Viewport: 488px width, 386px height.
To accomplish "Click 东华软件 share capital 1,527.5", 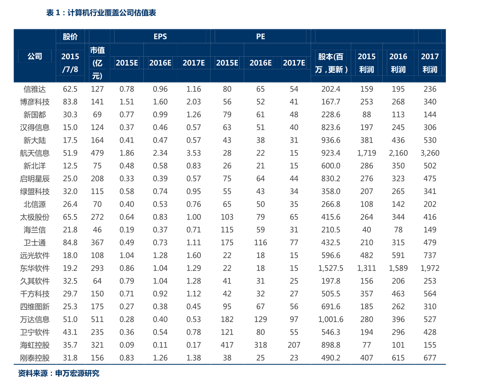I will click(331, 268).
